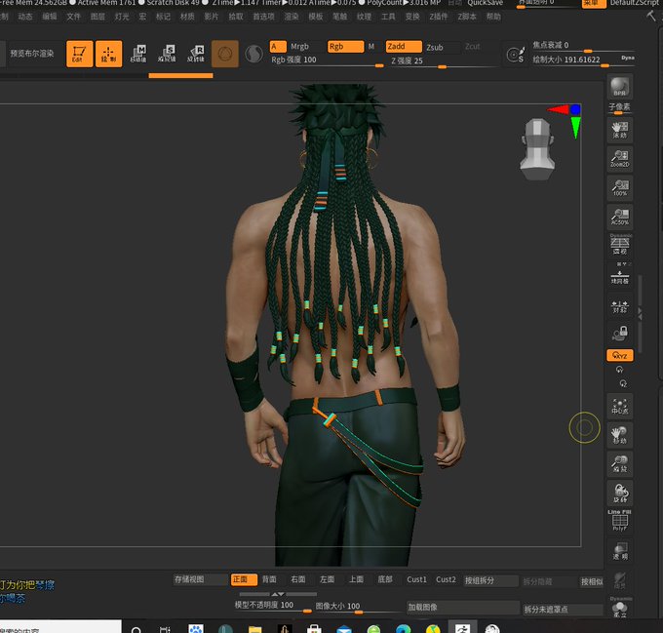This screenshot has height=633, width=663.
Task: Toggle the Rgb paint mode
Action: point(345,47)
